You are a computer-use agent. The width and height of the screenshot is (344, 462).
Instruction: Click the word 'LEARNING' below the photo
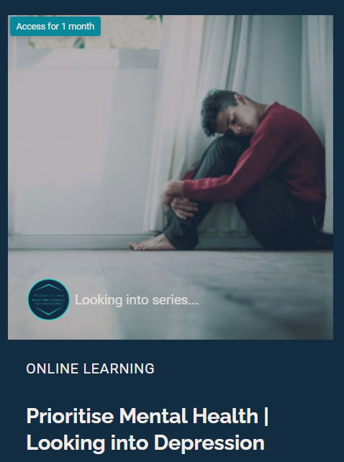click(119, 368)
